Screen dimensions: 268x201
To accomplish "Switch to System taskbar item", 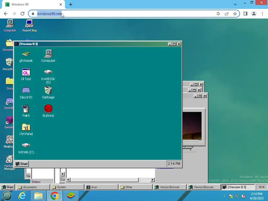I will pyautogui.click(x=67, y=187).
